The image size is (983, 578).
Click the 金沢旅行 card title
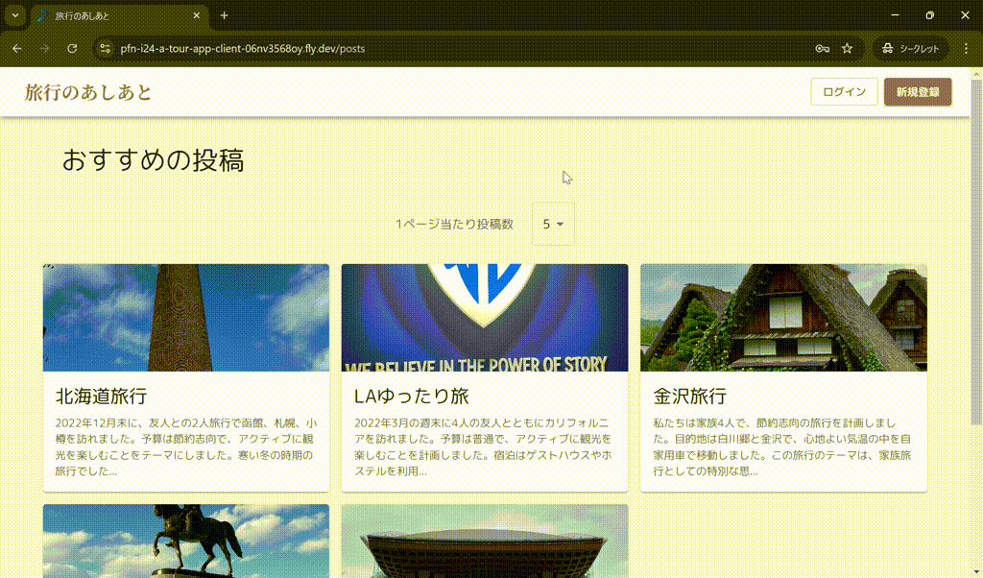click(x=689, y=397)
